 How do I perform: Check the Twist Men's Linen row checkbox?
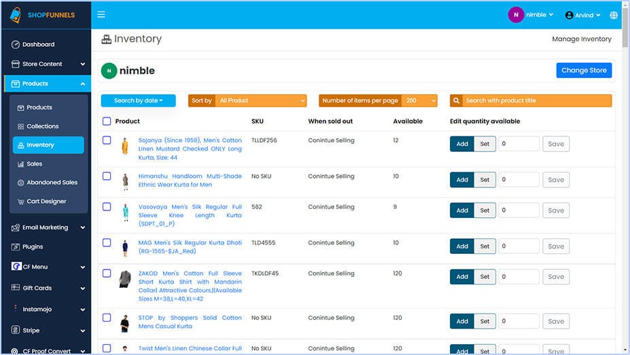coord(107,348)
